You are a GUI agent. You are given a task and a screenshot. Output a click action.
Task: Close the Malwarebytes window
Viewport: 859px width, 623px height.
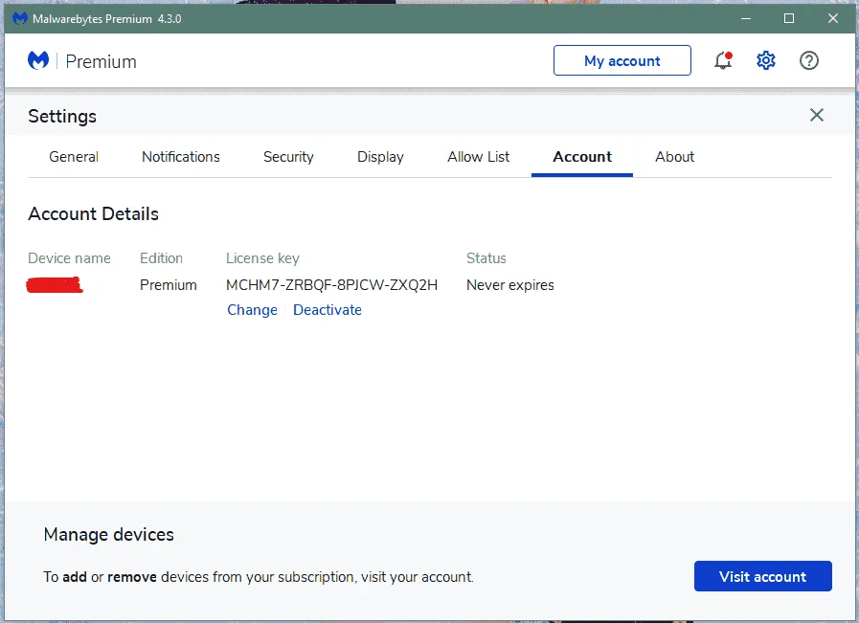click(833, 18)
